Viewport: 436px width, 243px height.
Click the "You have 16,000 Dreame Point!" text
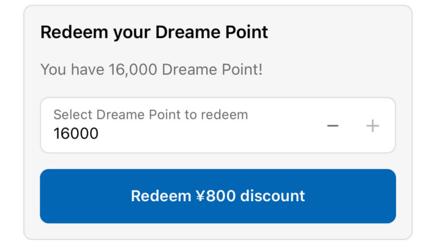[151, 70]
